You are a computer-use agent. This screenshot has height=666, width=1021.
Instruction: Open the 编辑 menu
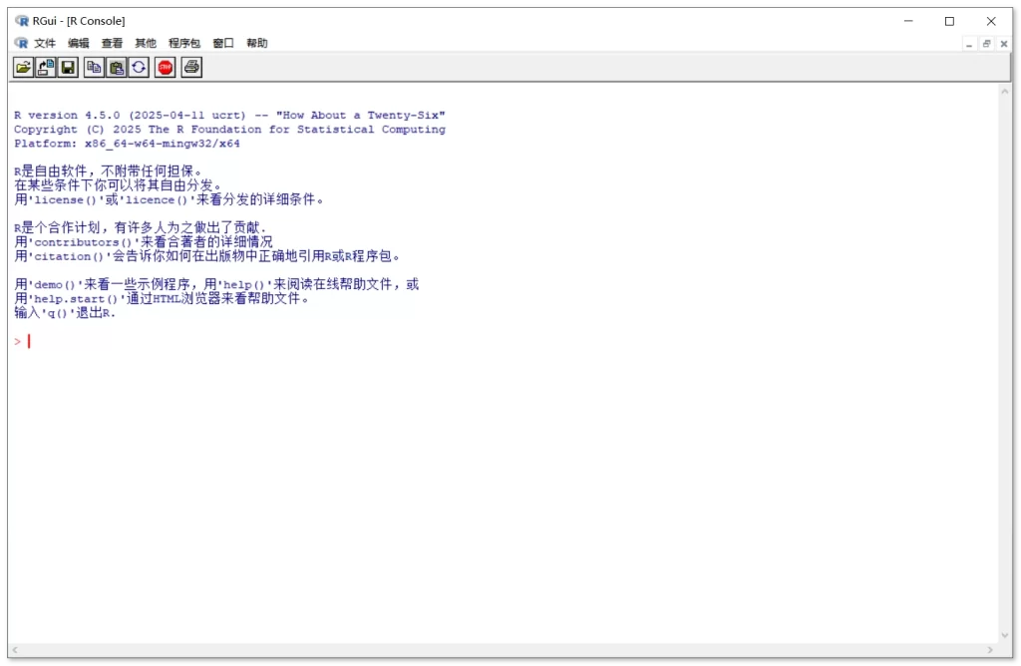pyautogui.click(x=79, y=43)
